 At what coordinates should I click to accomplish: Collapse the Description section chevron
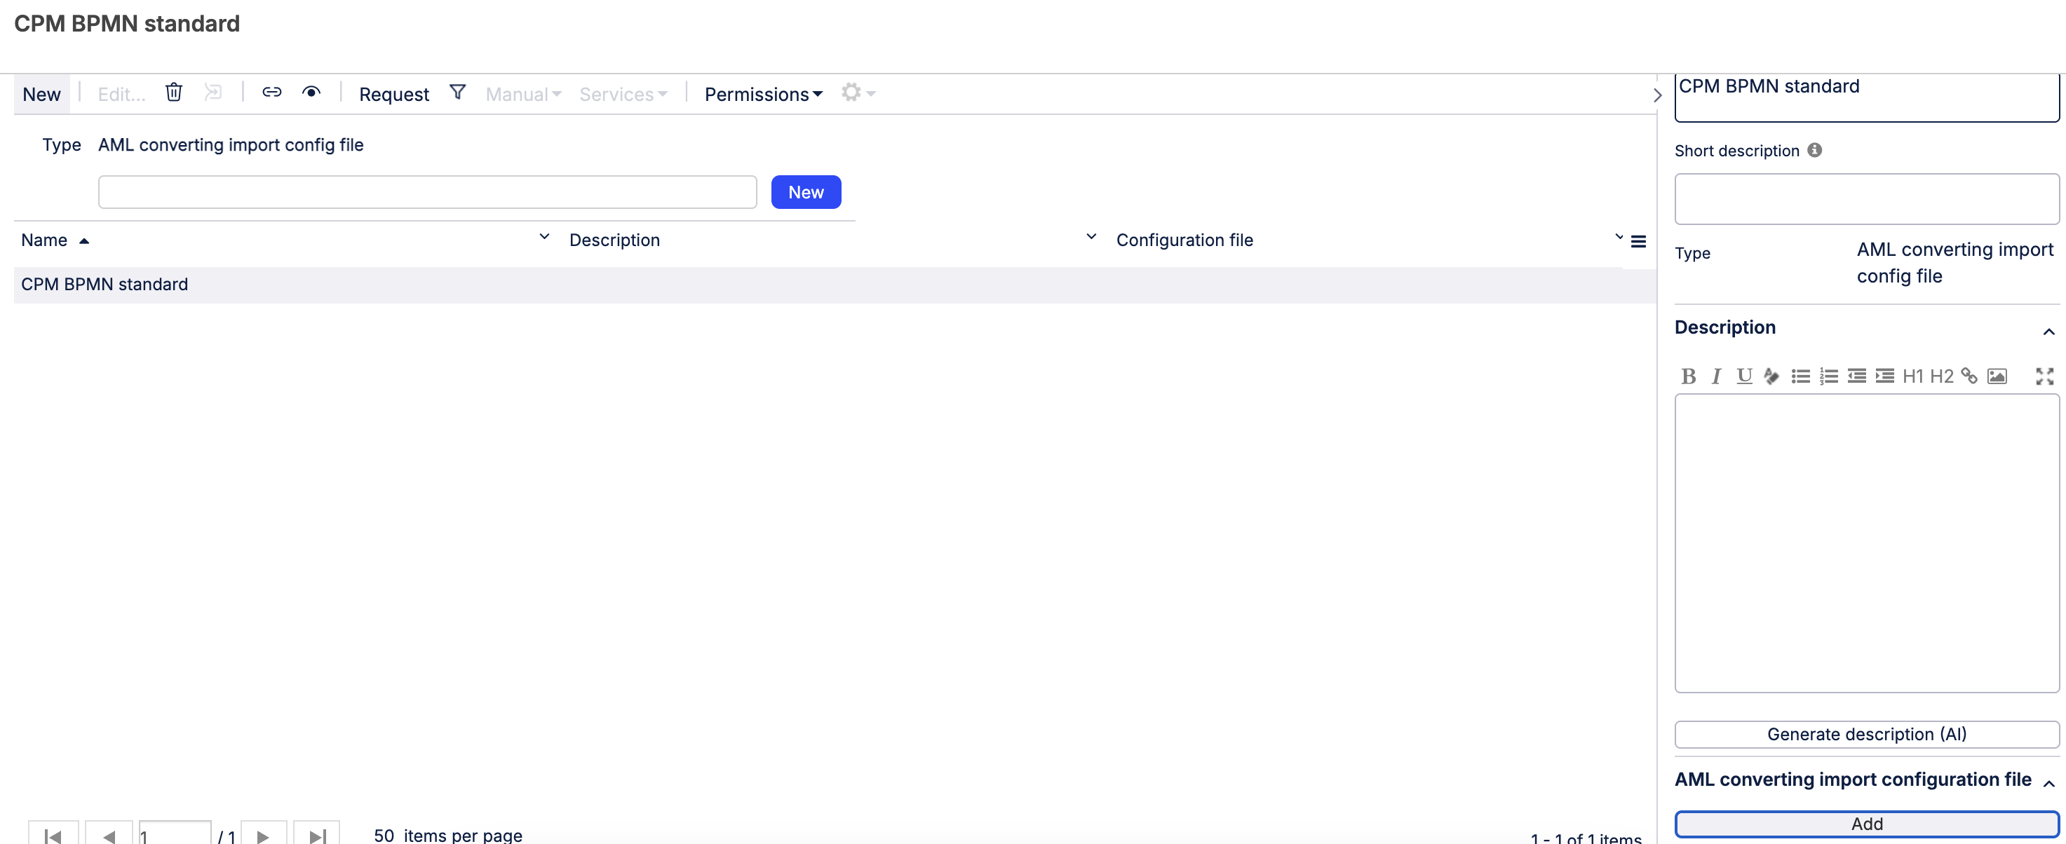(2048, 331)
